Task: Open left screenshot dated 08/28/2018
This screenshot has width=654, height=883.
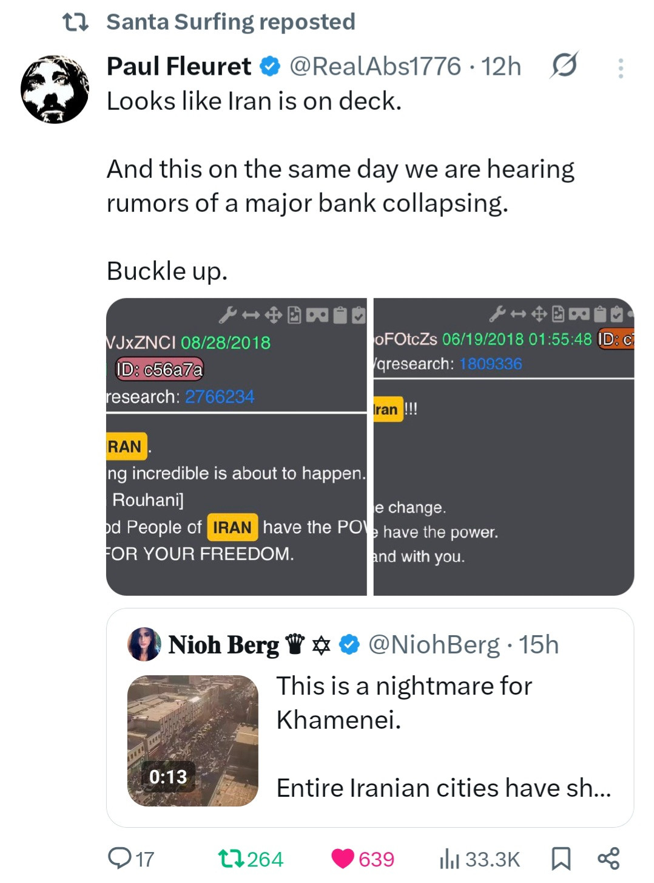Action: pos(236,446)
